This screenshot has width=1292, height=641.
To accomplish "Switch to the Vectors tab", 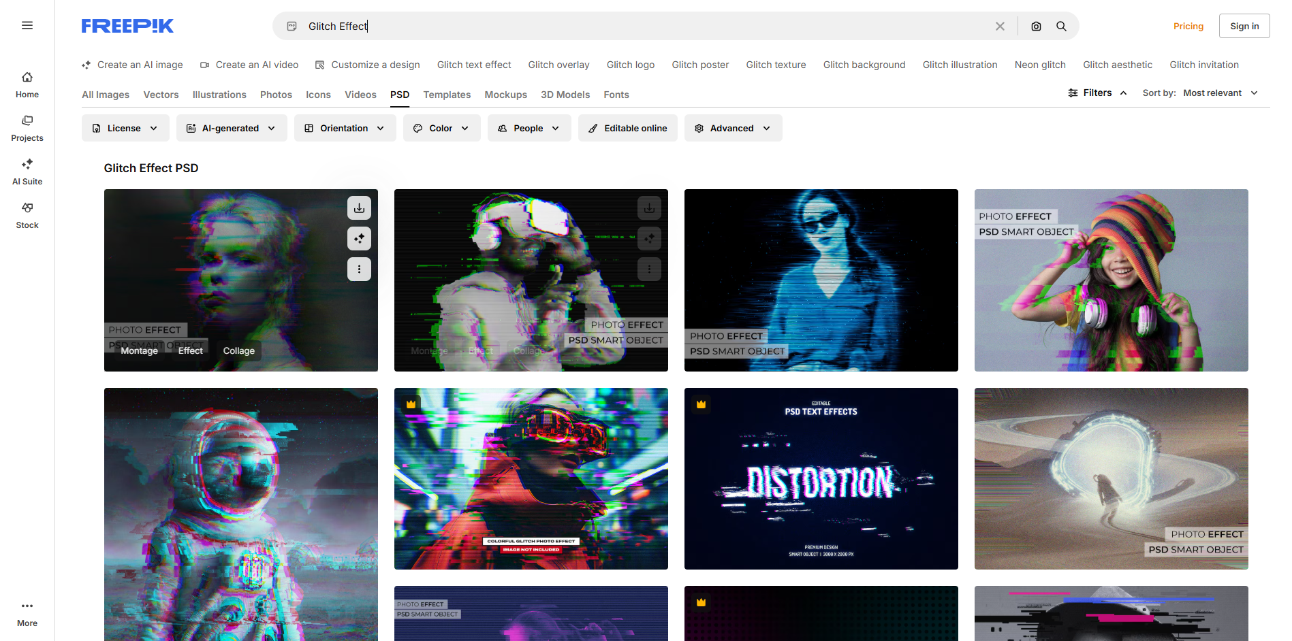I will point(161,95).
